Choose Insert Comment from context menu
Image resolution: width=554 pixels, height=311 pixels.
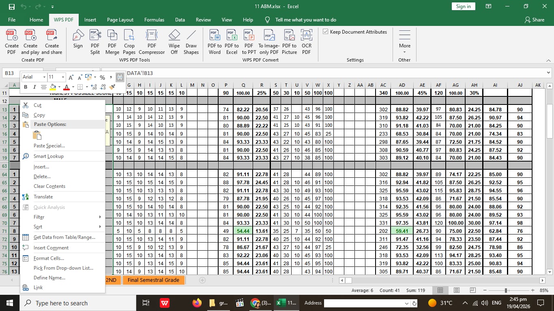(x=62, y=248)
